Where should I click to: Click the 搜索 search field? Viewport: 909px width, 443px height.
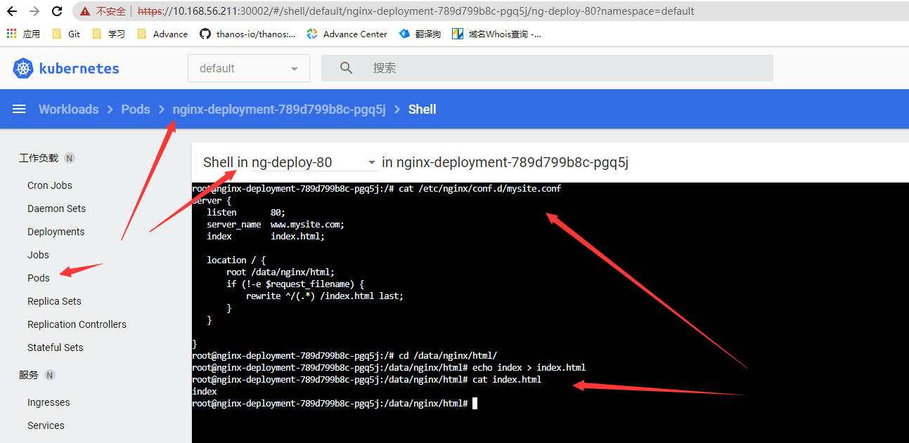pyautogui.click(x=547, y=68)
